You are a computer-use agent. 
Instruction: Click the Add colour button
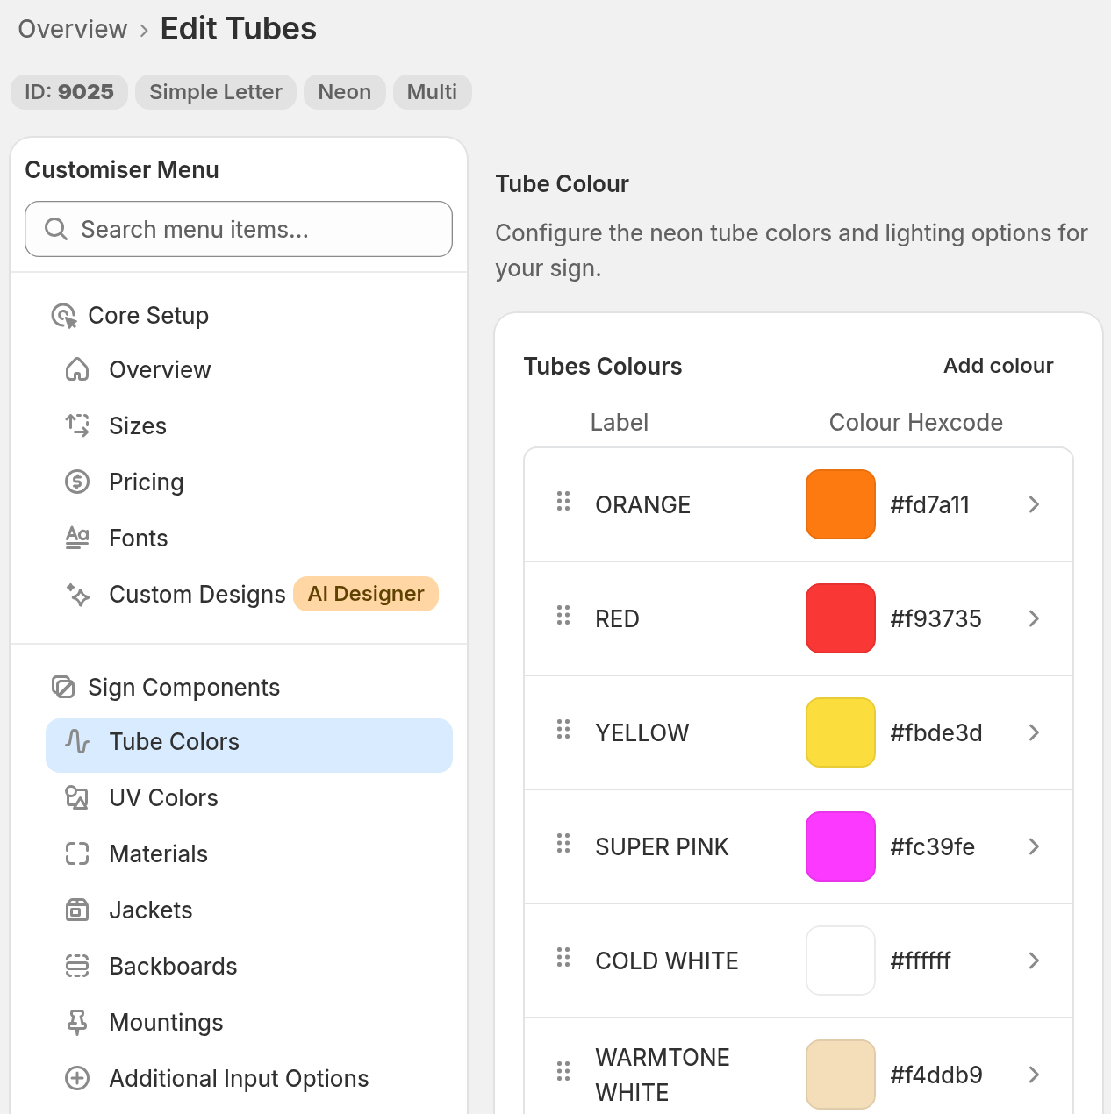[998, 366]
